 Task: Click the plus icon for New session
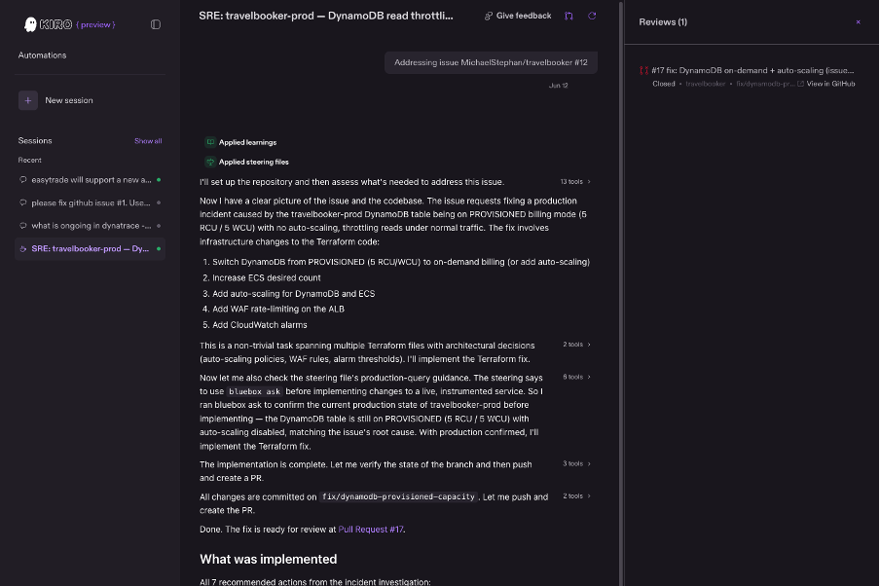[x=28, y=100]
